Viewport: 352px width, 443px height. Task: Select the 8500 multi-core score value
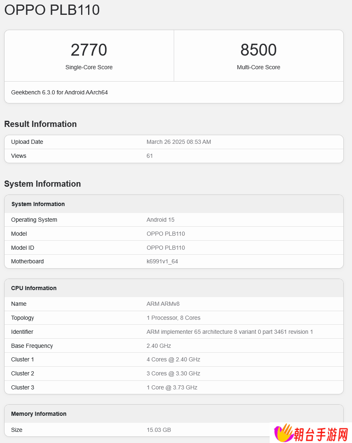[259, 50]
